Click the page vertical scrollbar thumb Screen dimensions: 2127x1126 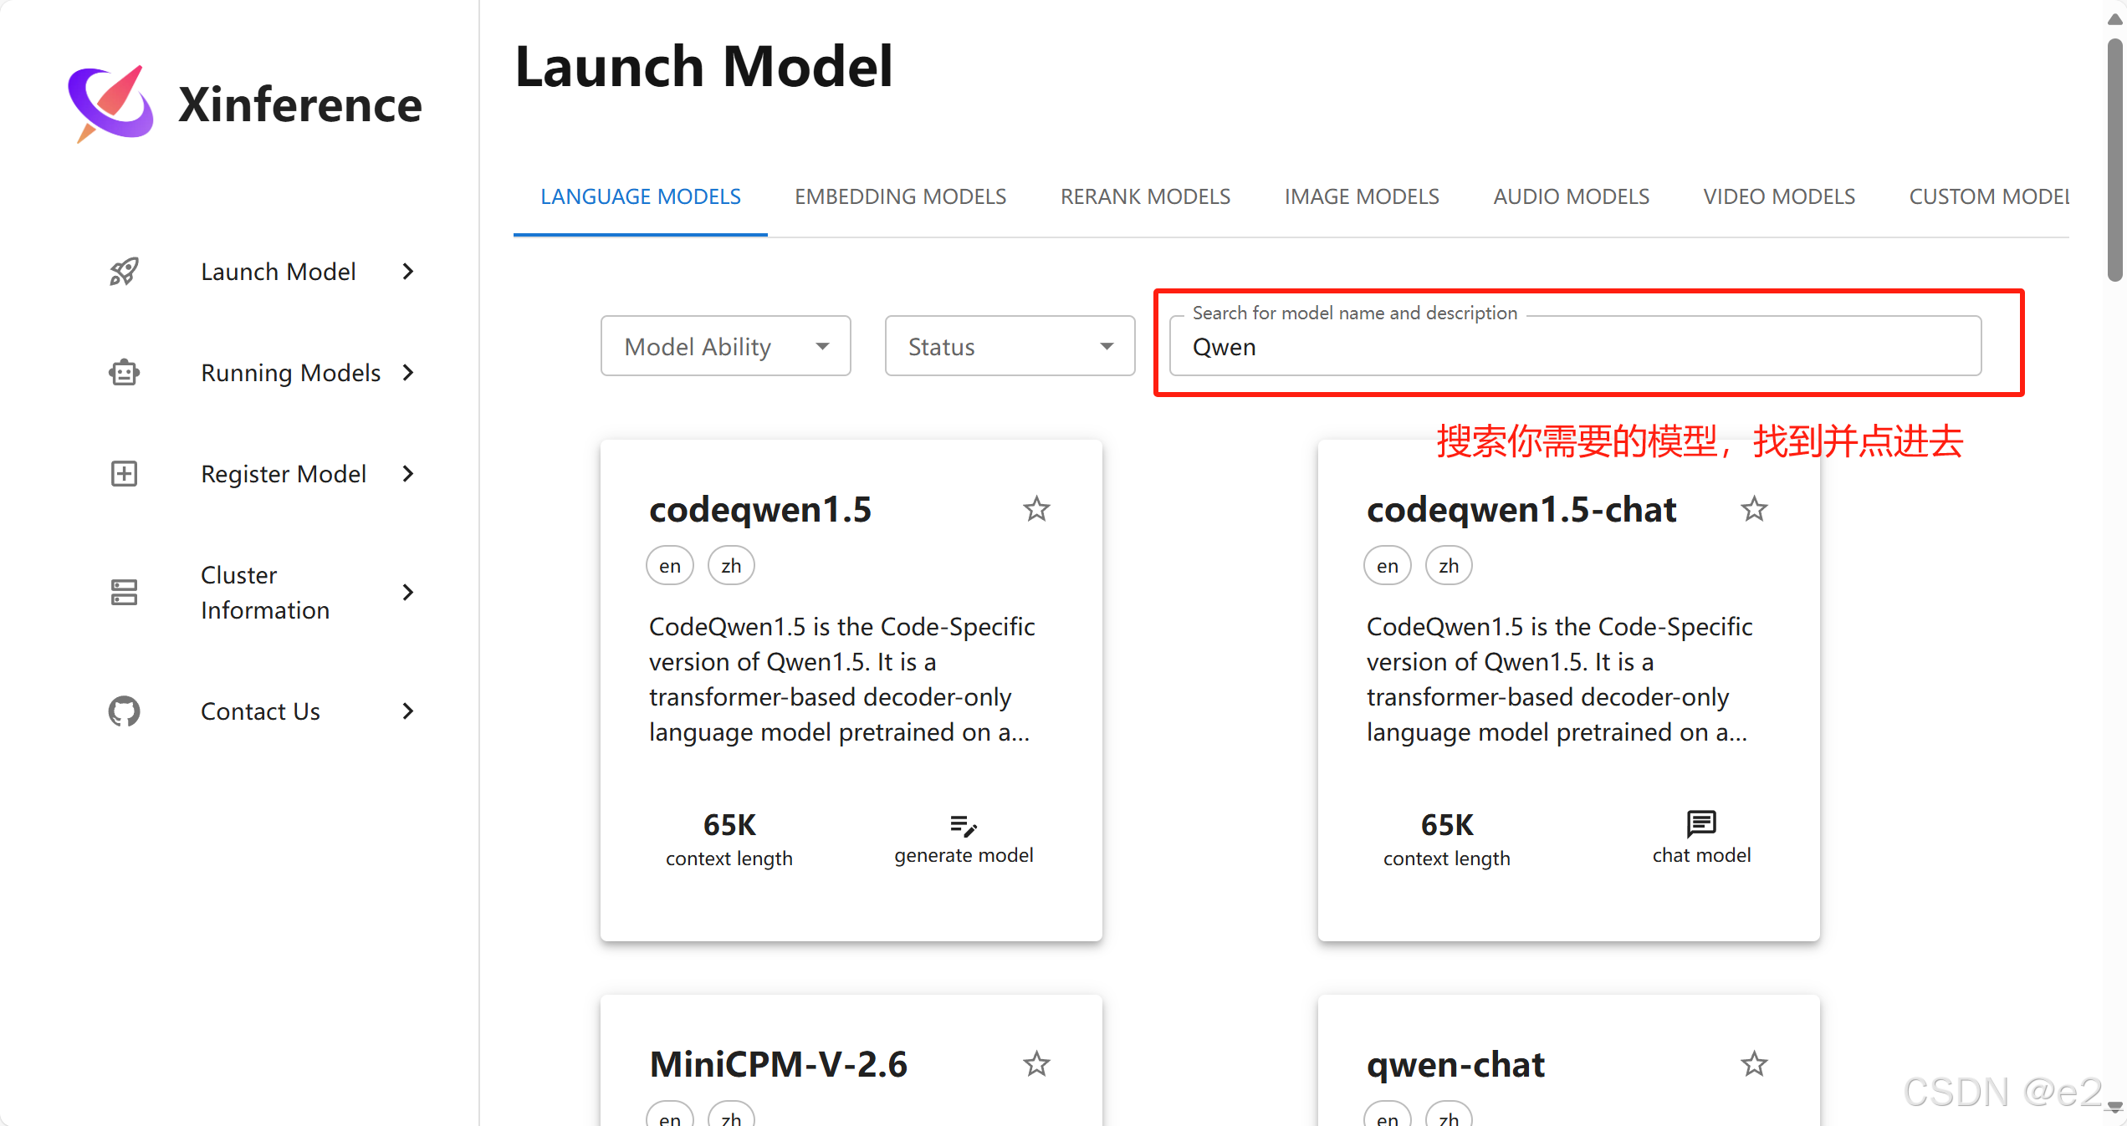[2115, 159]
